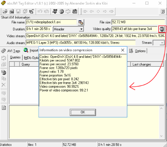Go to previous file arrow icon
167x147 pixels.
[92, 11]
